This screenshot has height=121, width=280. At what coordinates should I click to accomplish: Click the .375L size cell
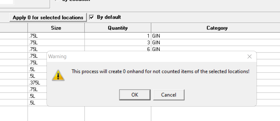click(37, 83)
